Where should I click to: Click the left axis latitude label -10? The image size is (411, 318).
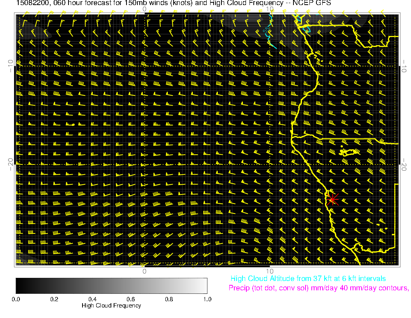tap(10, 66)
